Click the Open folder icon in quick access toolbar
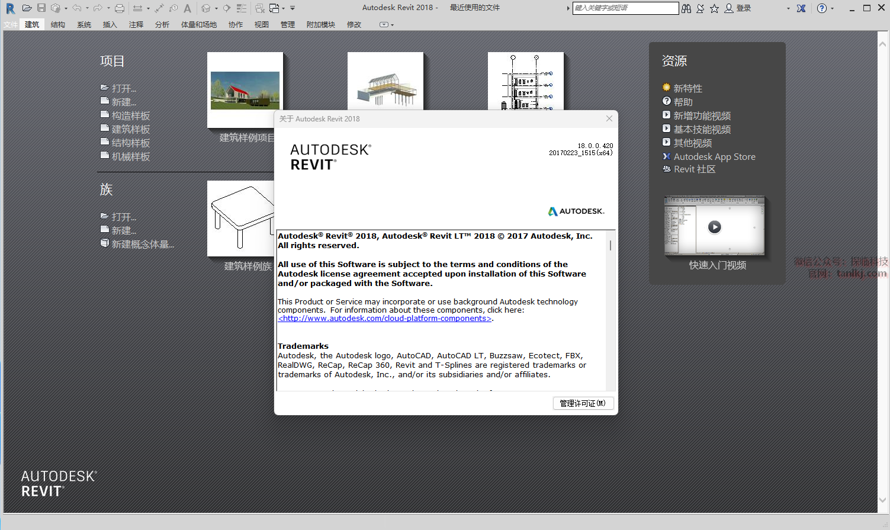 pos(27,8)
